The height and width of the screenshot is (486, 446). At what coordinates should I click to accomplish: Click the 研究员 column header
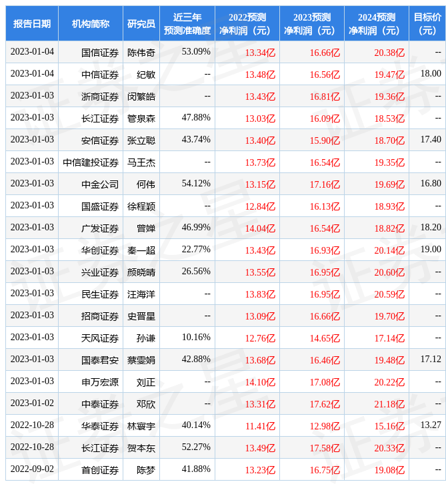(x=141, y=23)
